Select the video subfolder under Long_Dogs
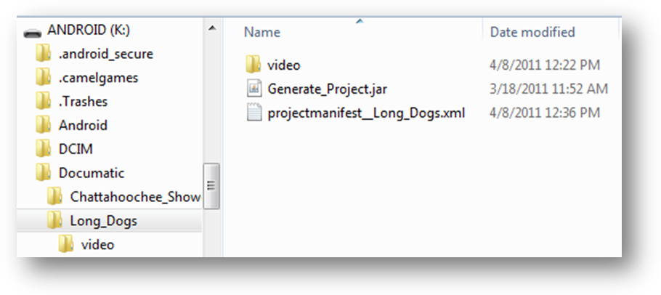This screenshot has height=295, width=661. pyautogui.click(x=97, y=245)
